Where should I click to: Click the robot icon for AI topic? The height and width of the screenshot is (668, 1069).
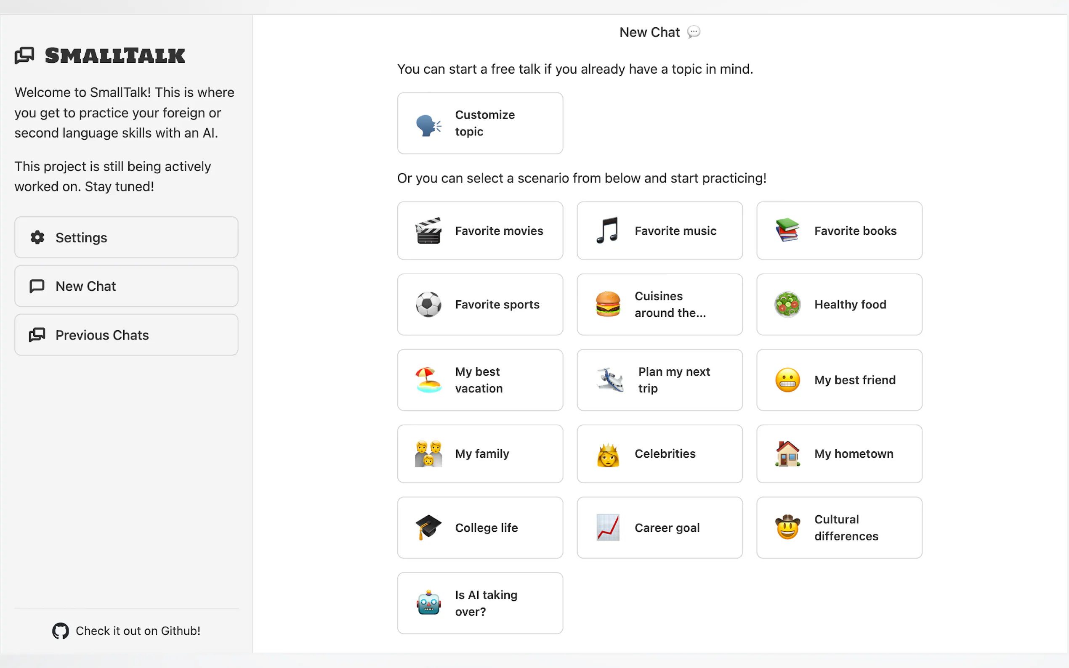[x=428, y=603]
